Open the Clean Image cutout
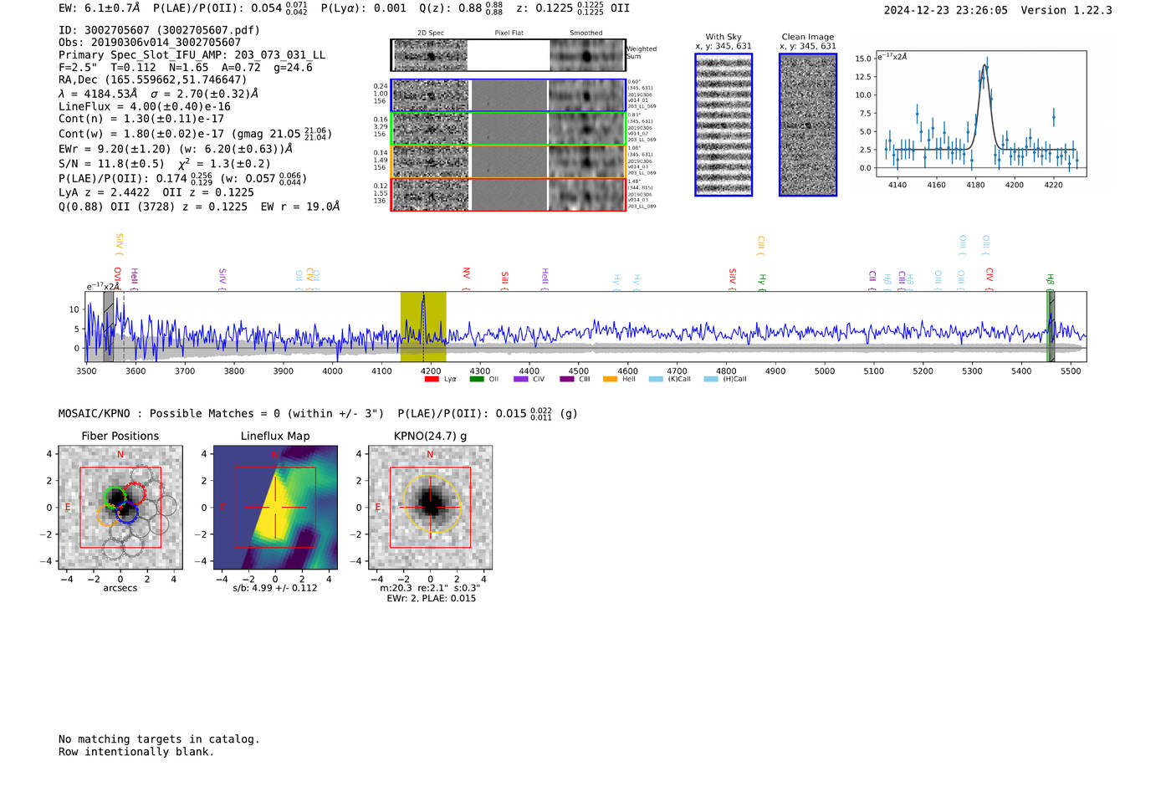The height and width of the screenshot is (797, 1171). pos(808,125)
